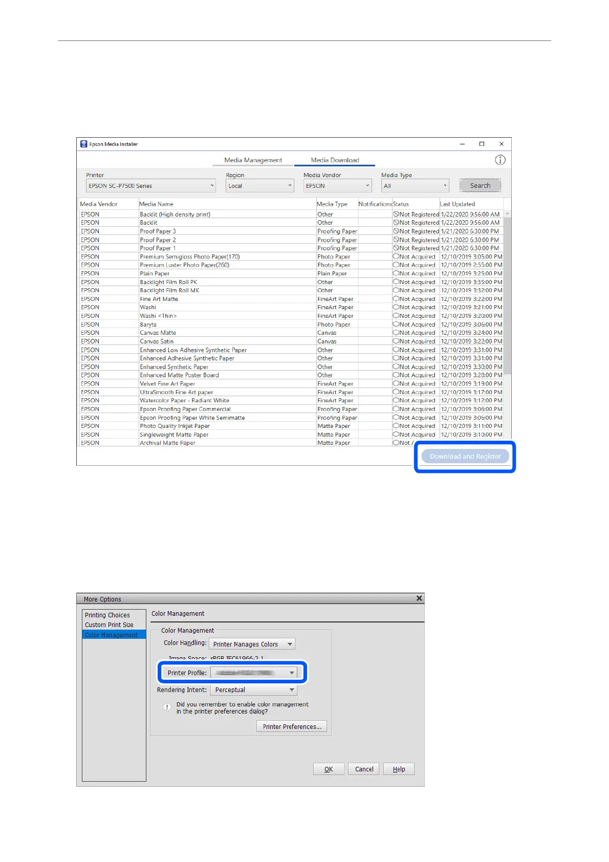Screen dimensions: 609x862
Task: Click the Printer Preferences... button
Action: (x=292, y=726)
